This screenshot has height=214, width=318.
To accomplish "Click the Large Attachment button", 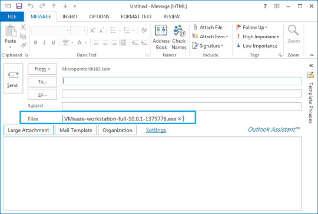I will click(29, 130).
